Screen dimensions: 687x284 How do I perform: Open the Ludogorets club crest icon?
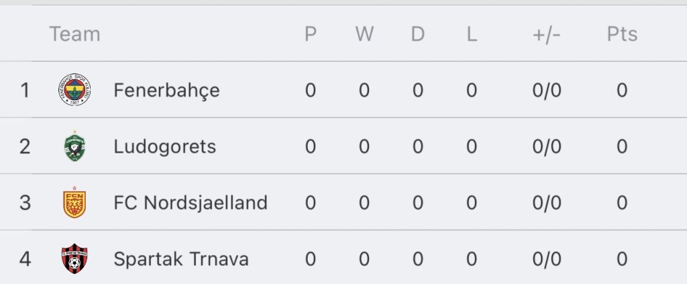74,146
